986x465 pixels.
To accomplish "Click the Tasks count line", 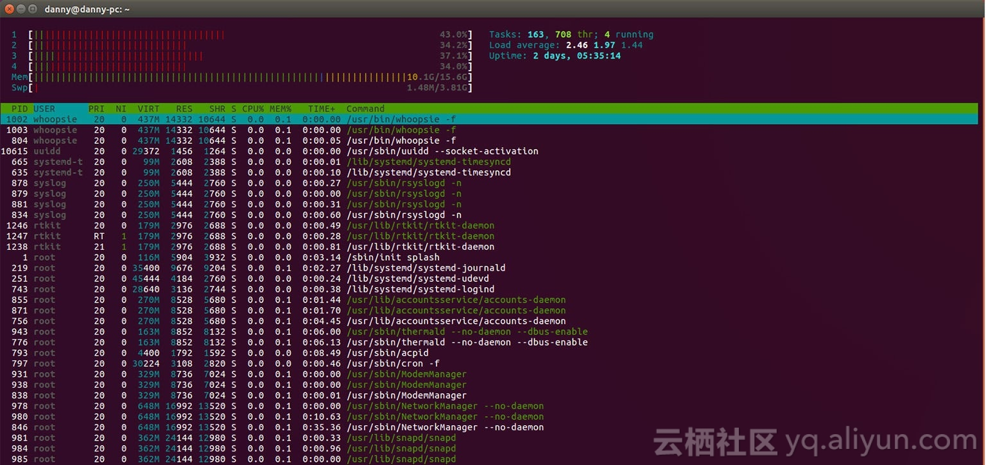I will pos(571,35).
